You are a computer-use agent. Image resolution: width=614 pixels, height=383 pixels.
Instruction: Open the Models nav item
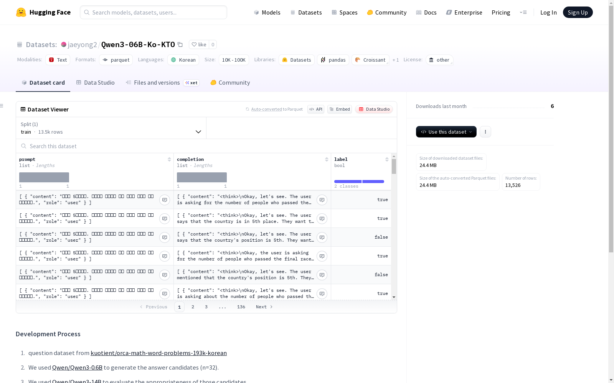pyautogui.click(x=267, y=12)
